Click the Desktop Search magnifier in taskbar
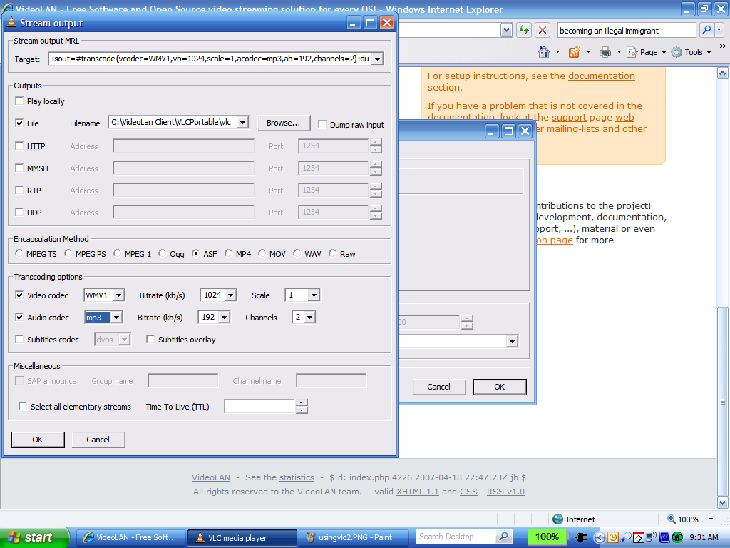Viewport: 730px width, 548px height. (503, 537)
